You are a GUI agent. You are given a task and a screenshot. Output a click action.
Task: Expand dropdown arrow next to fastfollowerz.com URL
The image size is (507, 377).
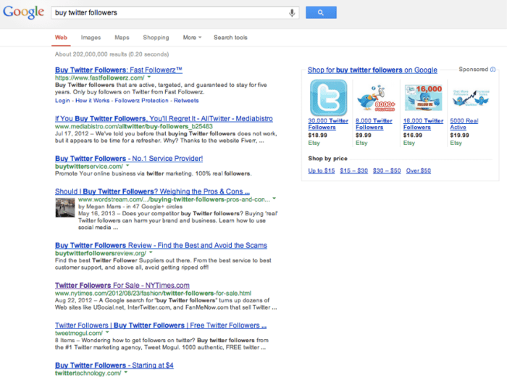(149, 77)
